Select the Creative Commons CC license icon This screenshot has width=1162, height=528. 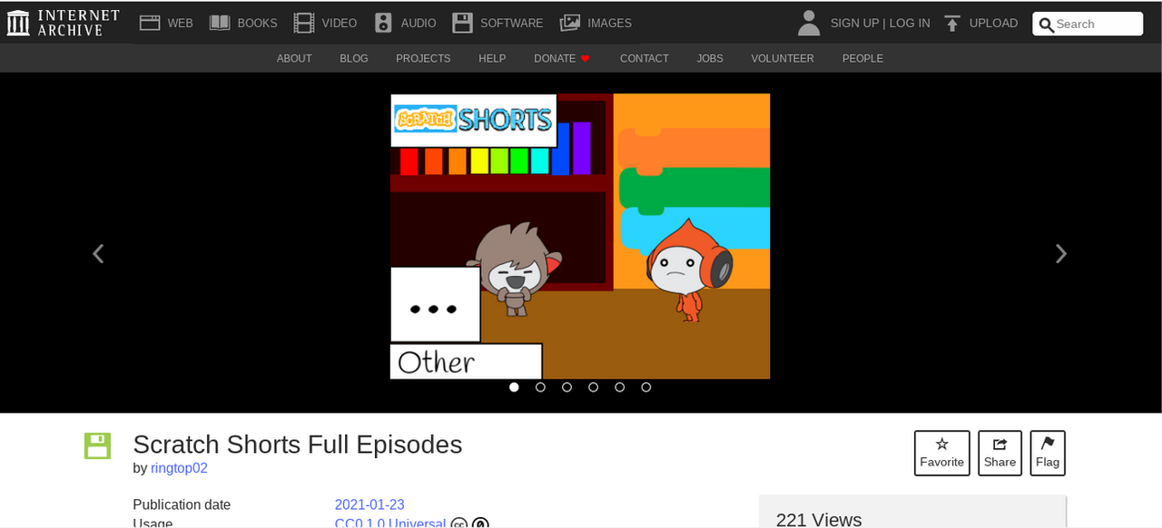click(459, 523)
